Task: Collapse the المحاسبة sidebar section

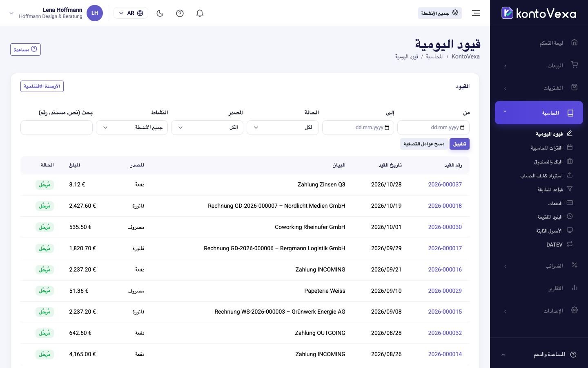Action: (x=539, y=112)
